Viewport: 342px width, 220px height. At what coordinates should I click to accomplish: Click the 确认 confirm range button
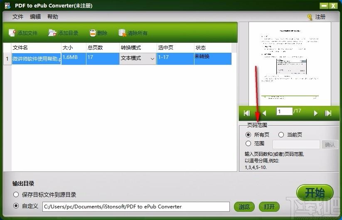click(x=330, y=144)
